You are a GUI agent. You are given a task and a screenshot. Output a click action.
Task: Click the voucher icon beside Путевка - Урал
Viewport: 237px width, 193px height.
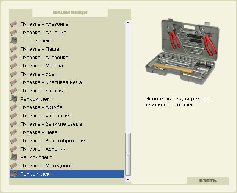click(x=14, y=74)
